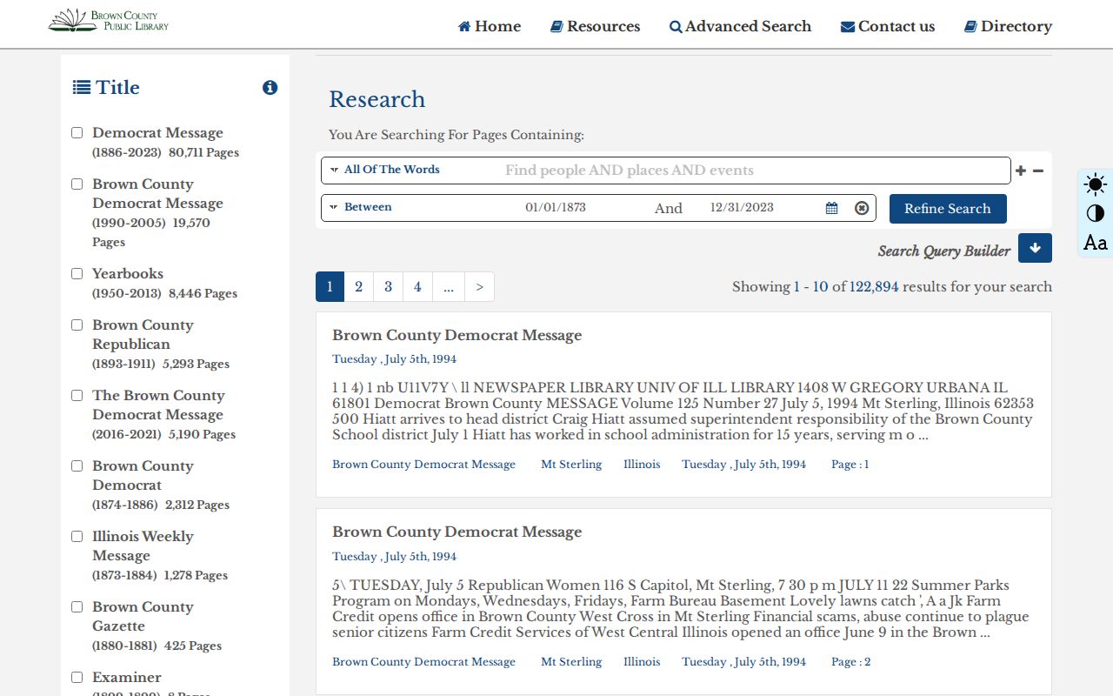Expand Search Query Builder arrow button
This screenshot has height=696, width=1113.
pos(1035,248)
